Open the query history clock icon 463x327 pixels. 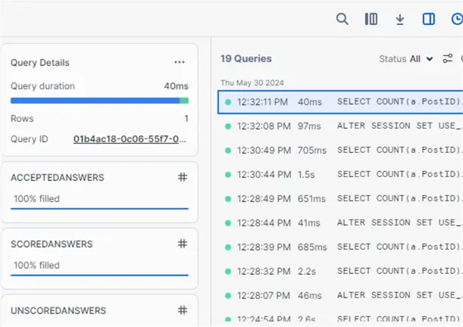pyautogui.click(x=457, y=19)
